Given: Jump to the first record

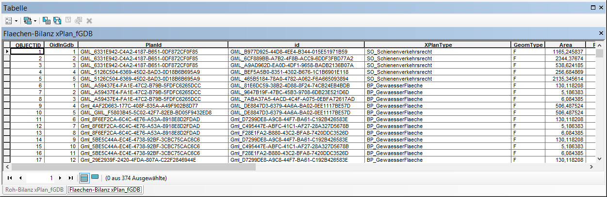Looking at the screenshot, I should tap(9, 178).
